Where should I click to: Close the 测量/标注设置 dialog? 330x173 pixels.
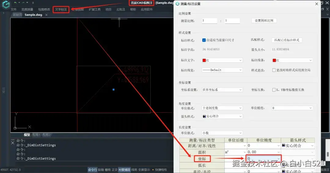tap(317, 4)
